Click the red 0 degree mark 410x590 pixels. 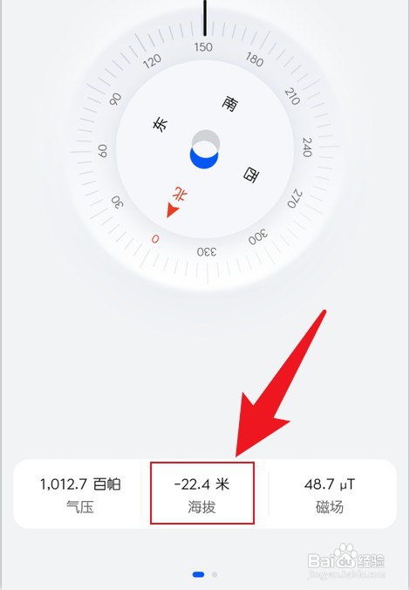click(x=155, y=238)
